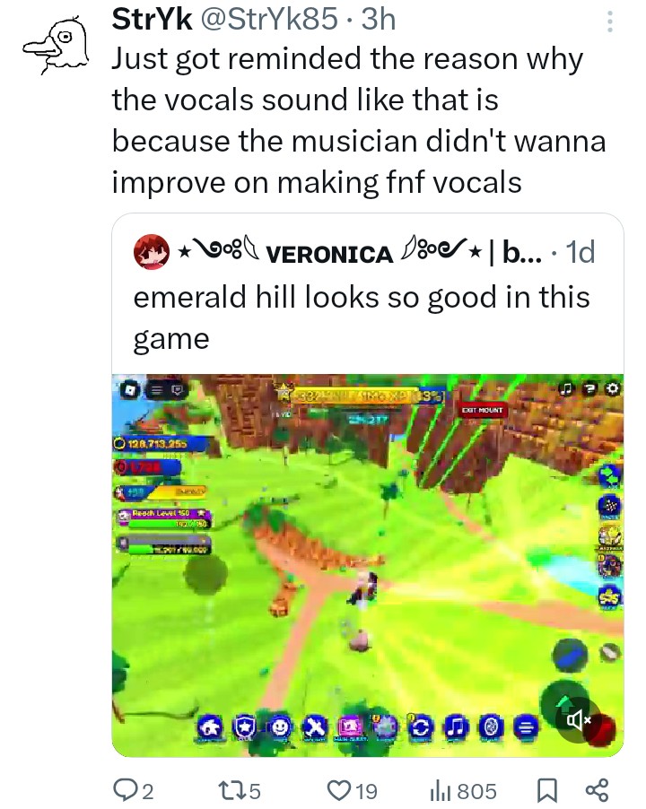Open StrYk's duck profile avatar
This screenshot has width=646, height=809.
pyautogui.click(x=57, y=46)
